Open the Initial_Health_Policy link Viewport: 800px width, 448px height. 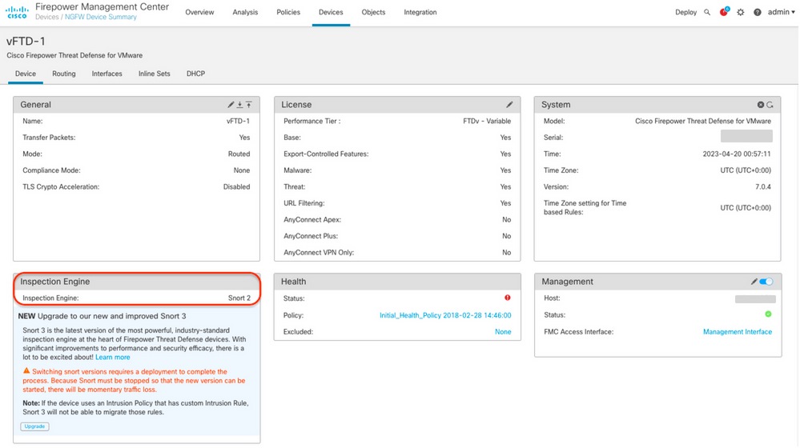point(445,315)
